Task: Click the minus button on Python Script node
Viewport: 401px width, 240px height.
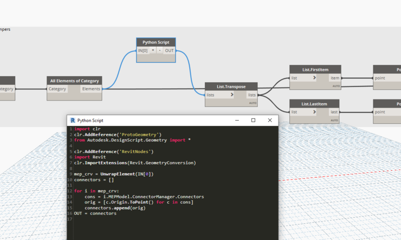Action: pos(160,50)
